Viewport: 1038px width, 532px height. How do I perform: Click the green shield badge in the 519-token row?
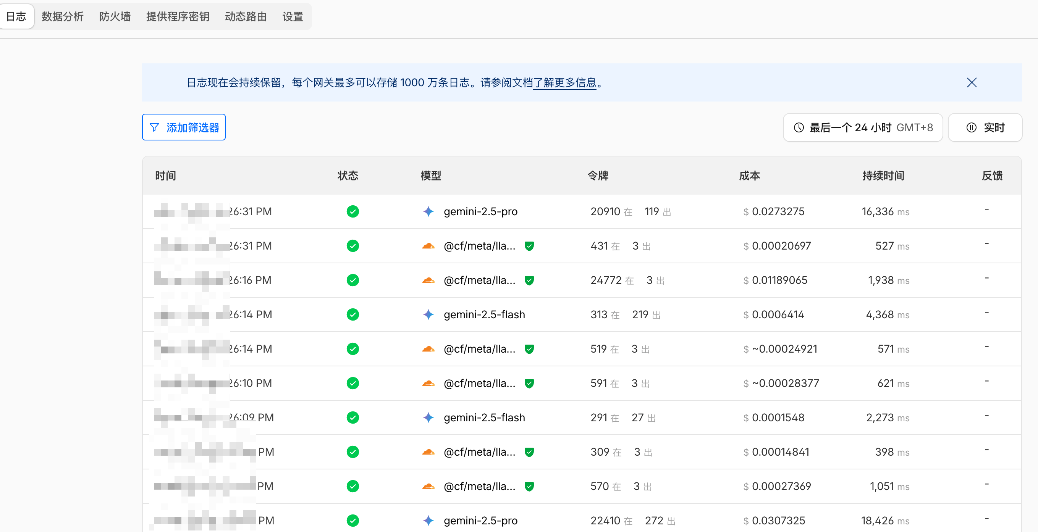529,349
